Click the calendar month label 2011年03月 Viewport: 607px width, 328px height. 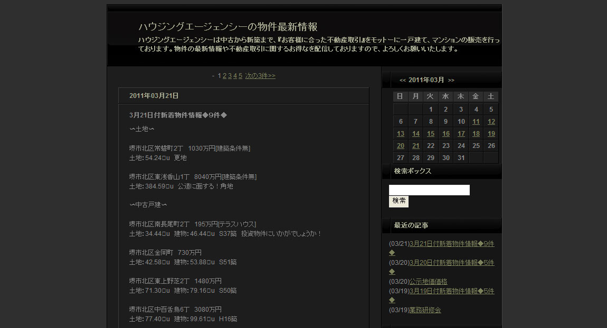[426, 80]
